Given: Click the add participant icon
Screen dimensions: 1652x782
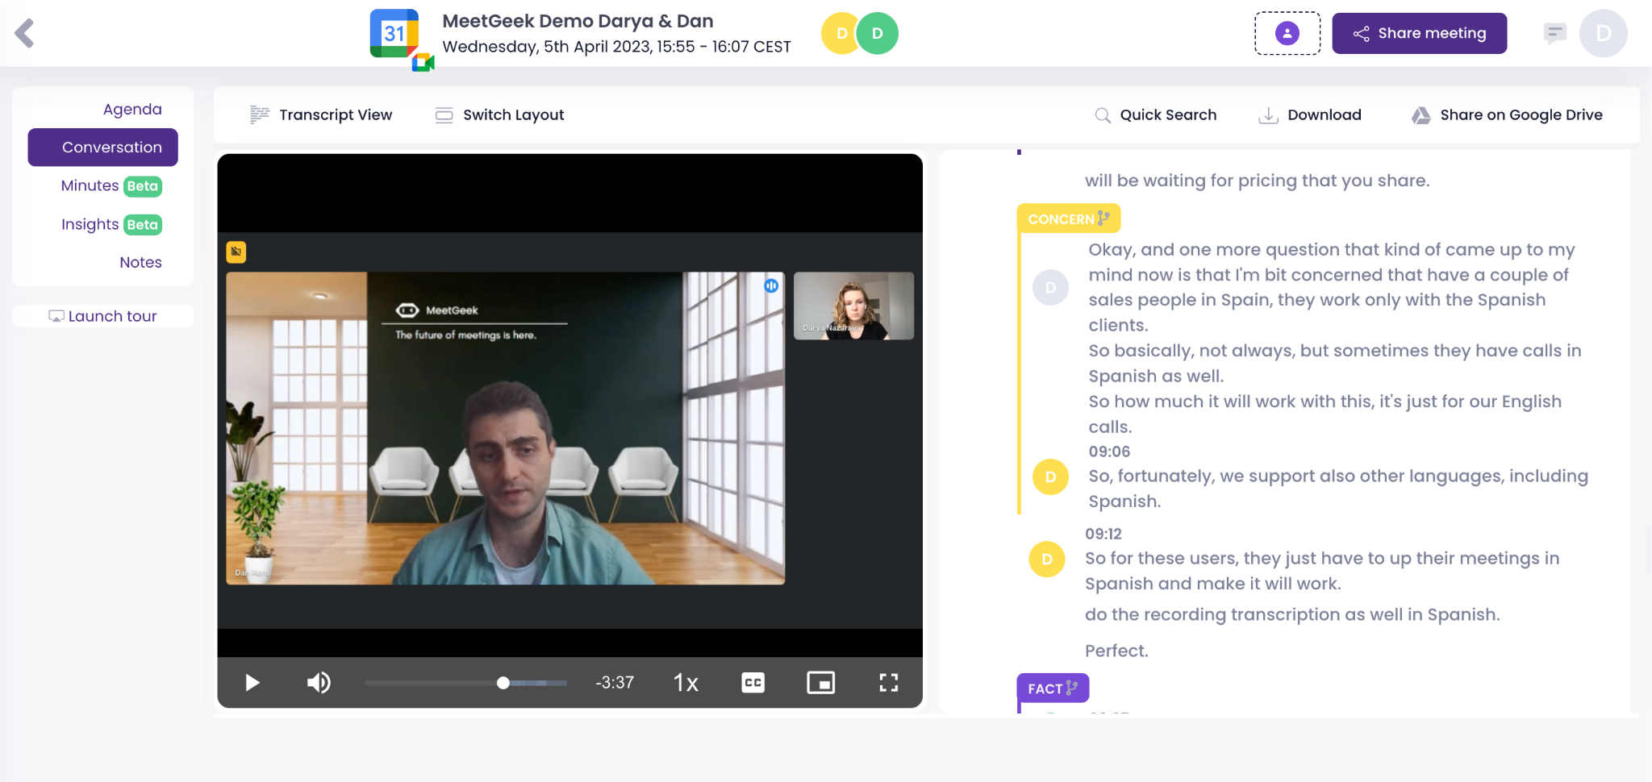Looking at the screenshot, I should click(x=1287, y=33).
